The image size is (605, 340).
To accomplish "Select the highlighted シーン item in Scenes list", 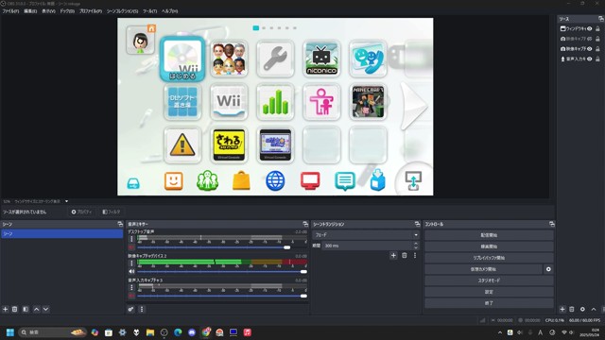I will pyautogui.click(x=61, y=233).
